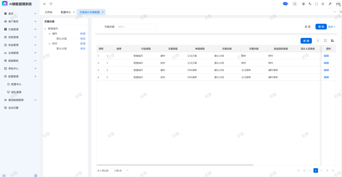Screen dimensions: 342x177
Task: Pin the sidebar with the bottom pin icon
Action: [35, 175]
